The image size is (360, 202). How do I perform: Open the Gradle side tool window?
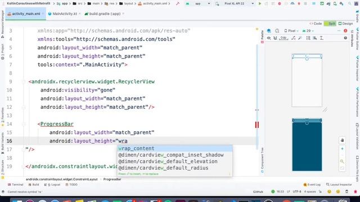pos(358,16)
